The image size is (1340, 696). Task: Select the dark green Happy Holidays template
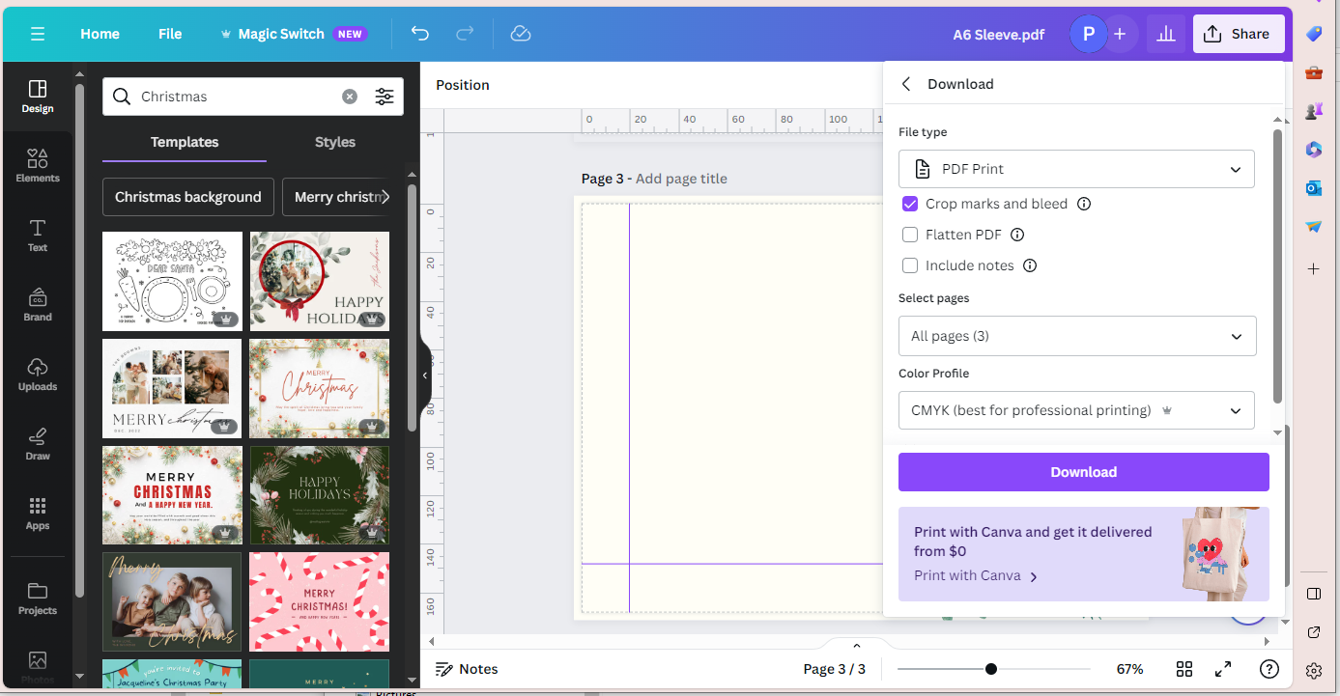pyautogui.click(x=319, y=495)
